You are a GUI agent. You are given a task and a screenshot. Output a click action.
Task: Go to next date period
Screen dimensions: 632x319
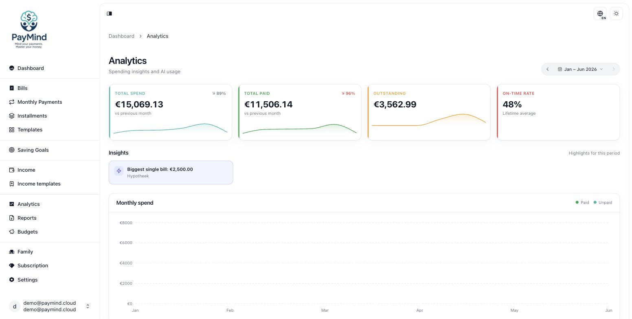click(613, 69)
